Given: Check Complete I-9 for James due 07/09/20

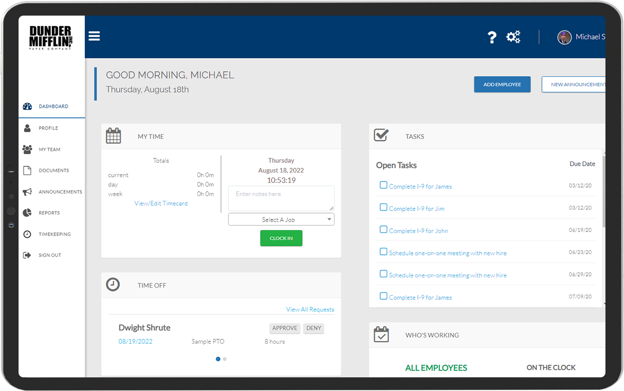Looking at the screenshot, I should [383, 296].
